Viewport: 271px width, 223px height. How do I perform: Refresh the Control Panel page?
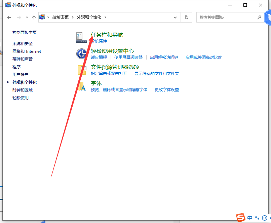(186, 17)
